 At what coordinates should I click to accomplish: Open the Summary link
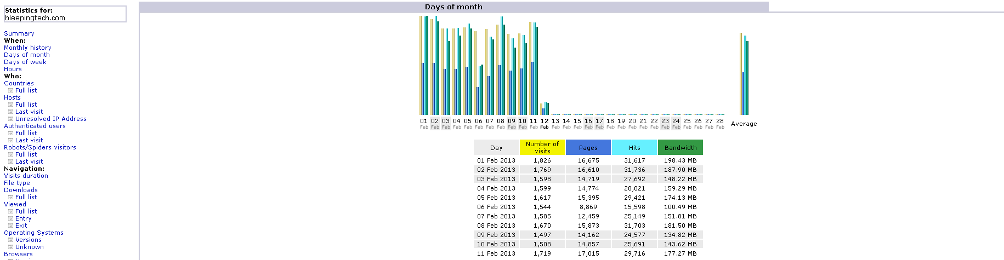pyautogui.click(x=19, y=33)
